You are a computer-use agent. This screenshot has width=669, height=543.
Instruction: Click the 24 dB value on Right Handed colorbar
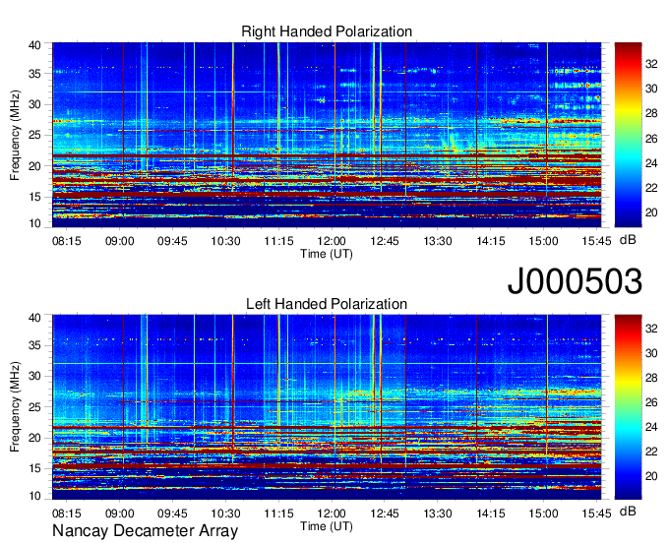[651, 163]
